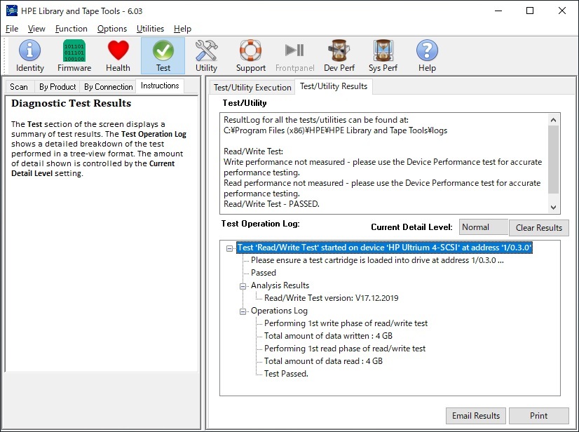This screenshot has width=579, height=432.
Task: Select the Instructions tab
Action: [160, 86]
